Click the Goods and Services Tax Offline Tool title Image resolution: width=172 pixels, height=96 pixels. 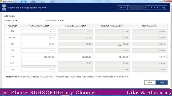click(x=27, y=8)
